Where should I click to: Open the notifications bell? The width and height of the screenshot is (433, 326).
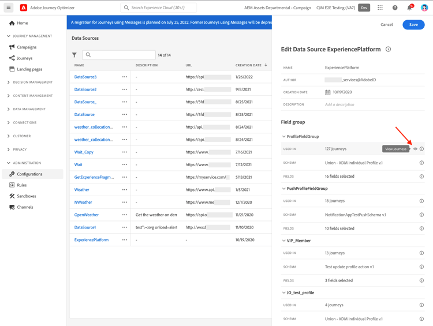pyautogui.click(x=409, y=8)
